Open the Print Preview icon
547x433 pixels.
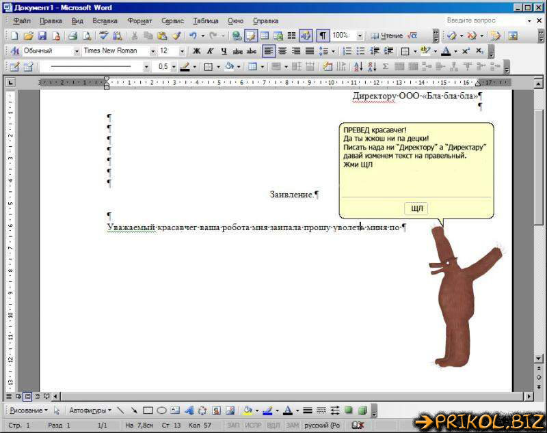click(x=87, y=36)
